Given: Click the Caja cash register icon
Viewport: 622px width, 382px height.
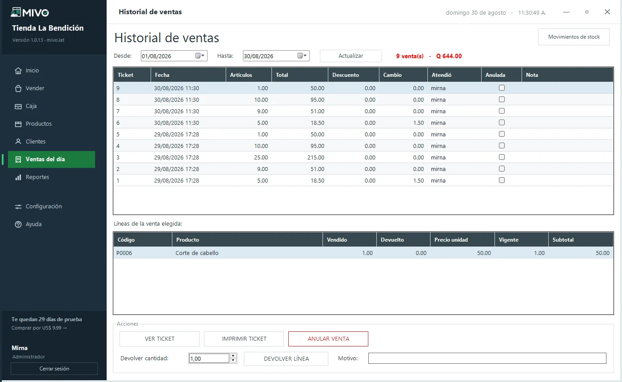Looking at the screenshot, I should click(x=18, y=106).
